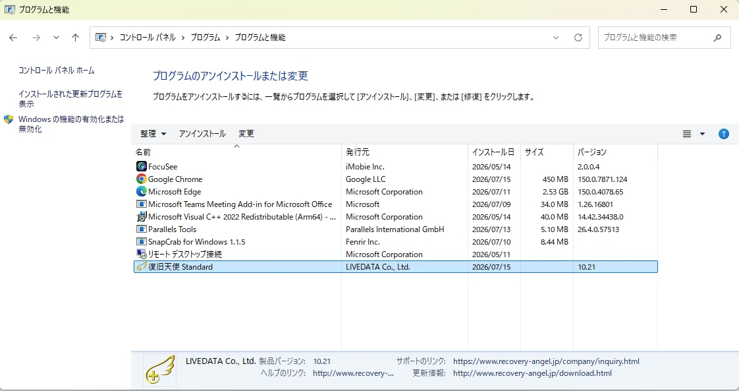Click version 26.4.0.57513 cell
Screen dimensions: 739x391
click(598, 229)
